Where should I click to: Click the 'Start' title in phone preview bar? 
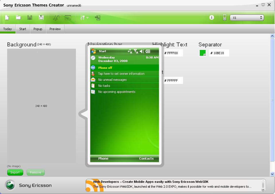point(103,51)
